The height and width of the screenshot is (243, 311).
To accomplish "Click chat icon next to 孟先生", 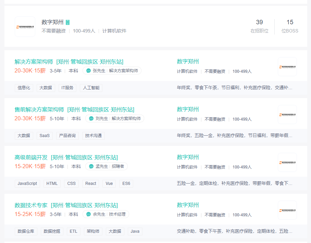I will coord(91,166).
